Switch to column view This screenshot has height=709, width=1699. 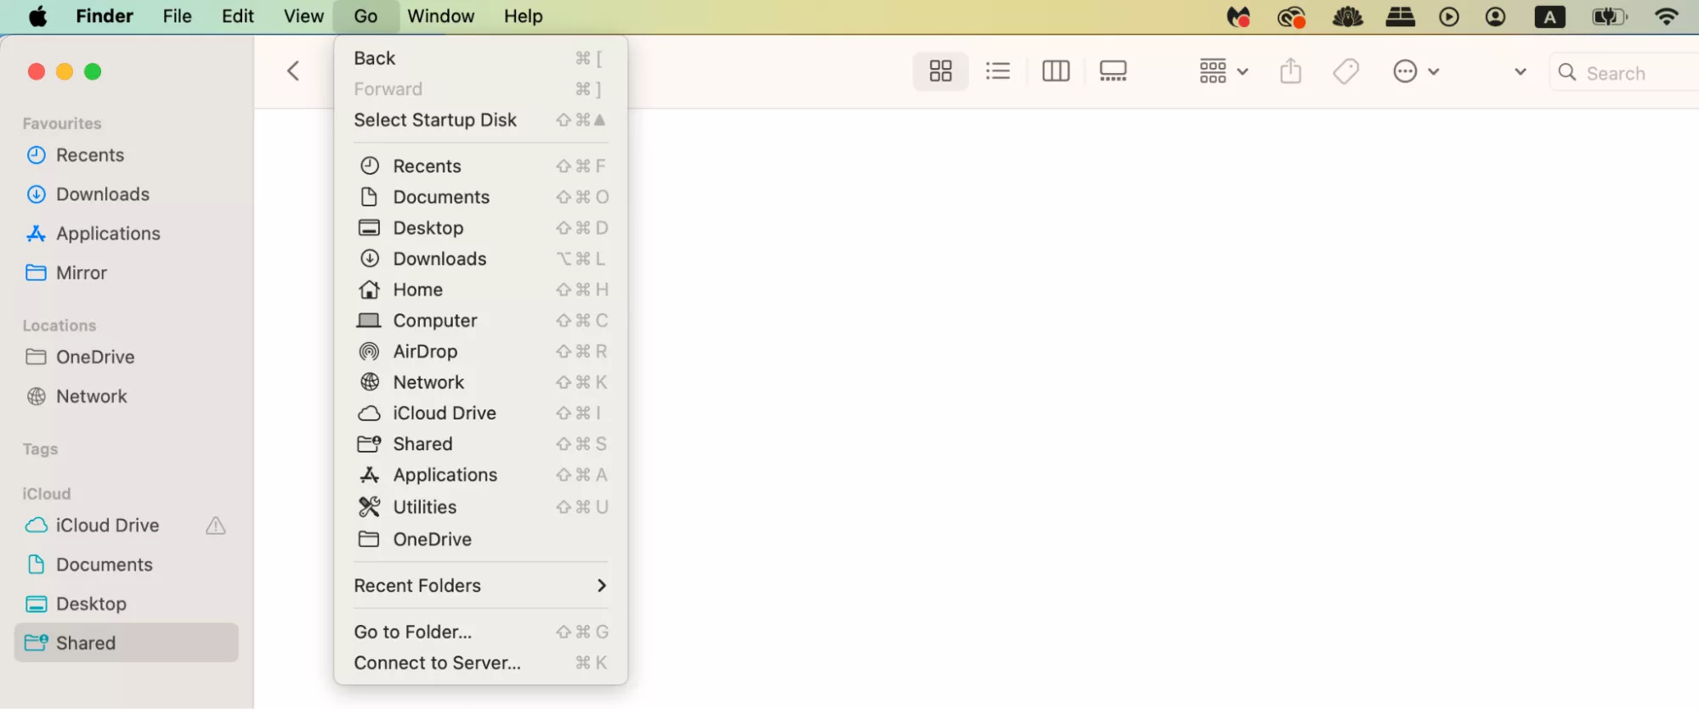point(1056,71)
